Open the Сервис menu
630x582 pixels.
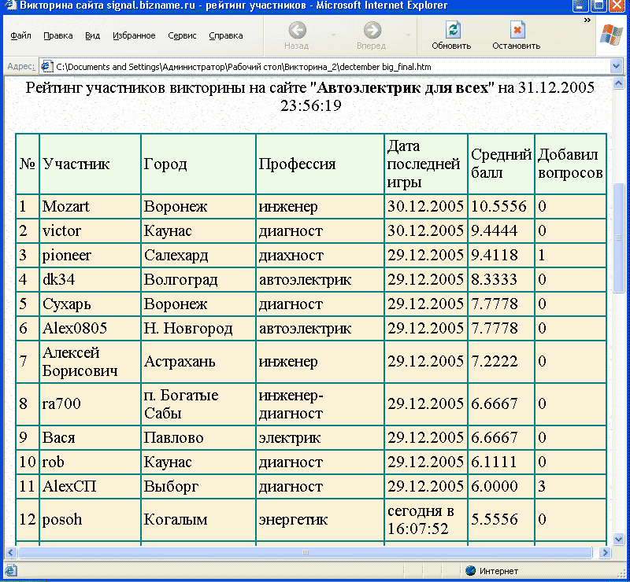point(182,35)
